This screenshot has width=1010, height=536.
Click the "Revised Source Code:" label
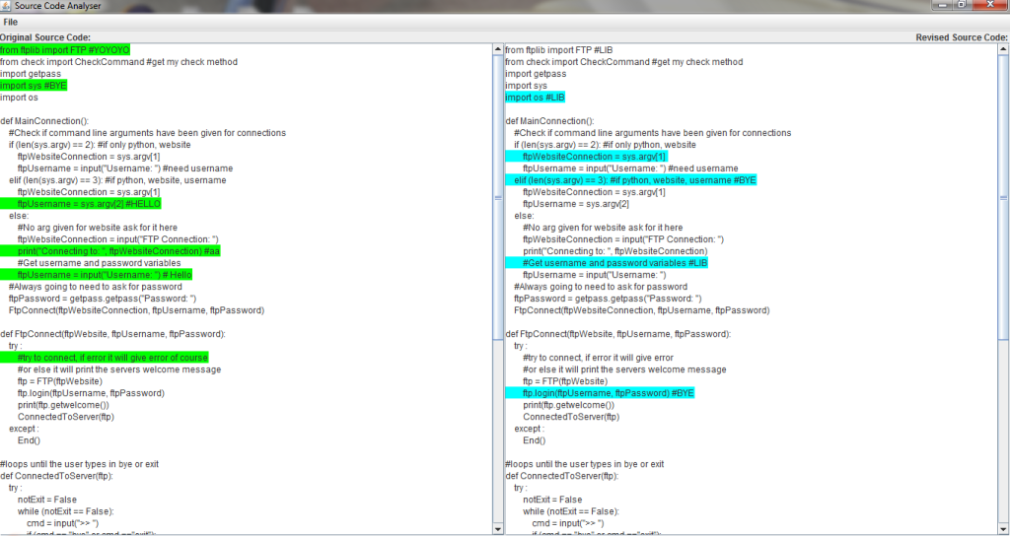(962, 37)
